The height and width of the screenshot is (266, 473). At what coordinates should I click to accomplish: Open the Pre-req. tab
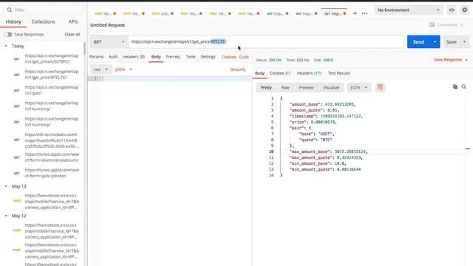click(x=173, y=57)
